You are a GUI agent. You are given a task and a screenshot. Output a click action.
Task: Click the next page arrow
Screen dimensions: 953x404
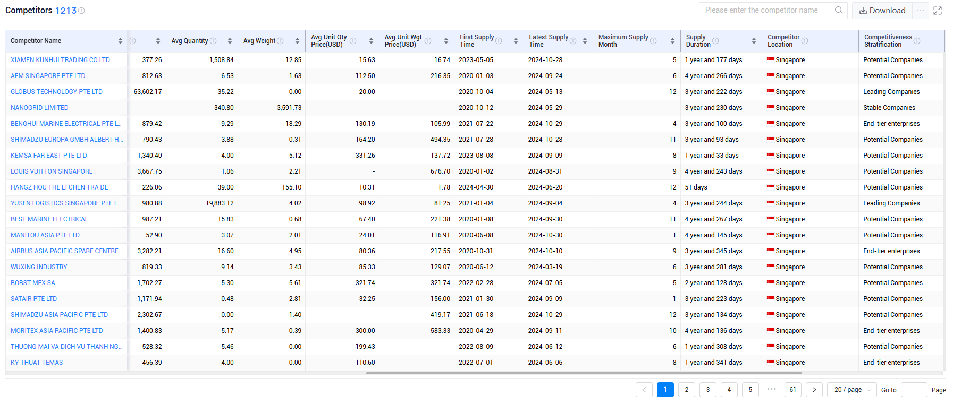tap(814, 390)
